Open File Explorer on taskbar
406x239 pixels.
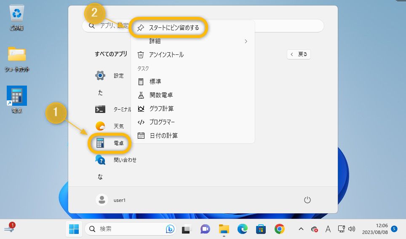coord(224,229)
